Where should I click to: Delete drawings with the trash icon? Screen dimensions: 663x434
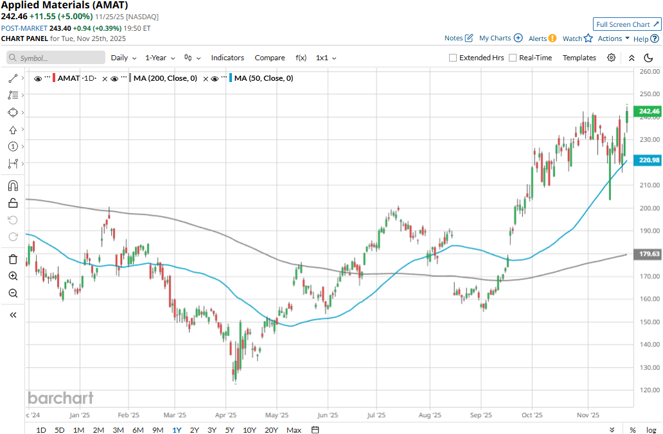coord(13,259)
